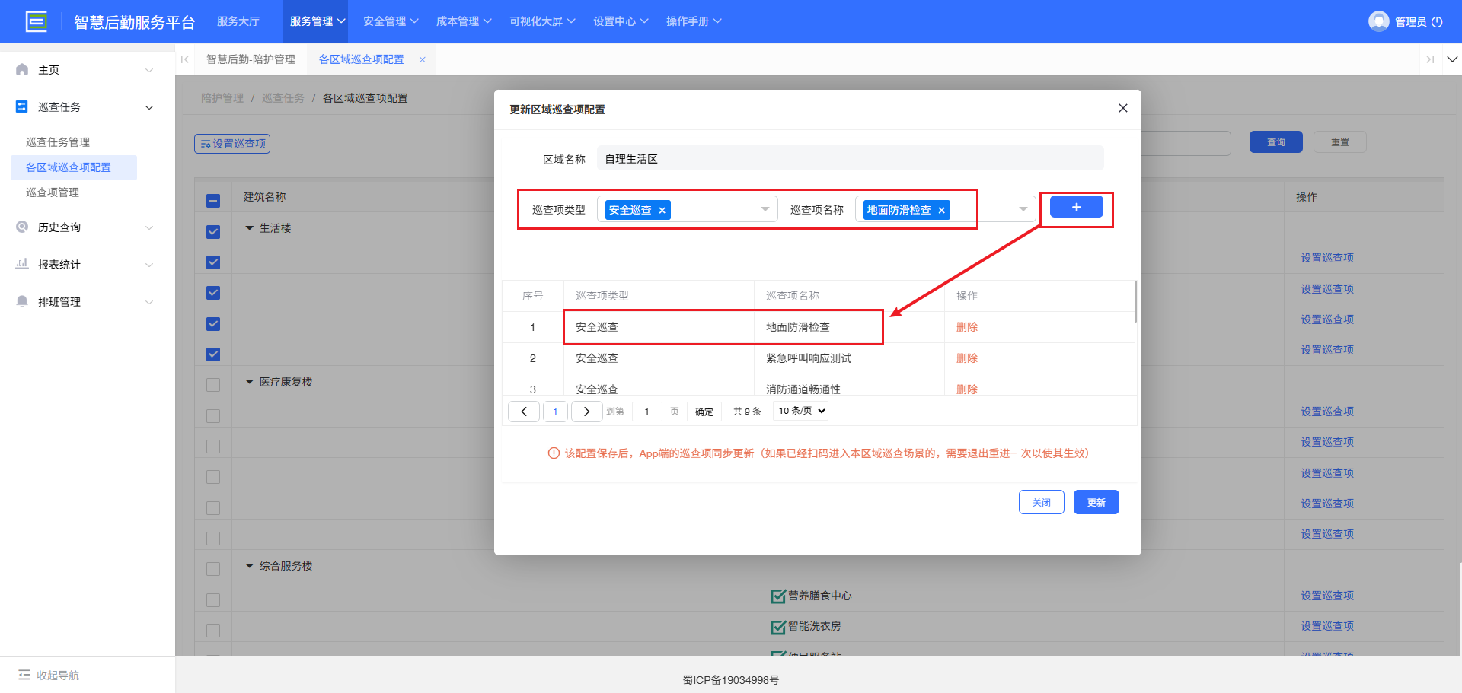This screenshot has width=1462, height=693.
Task: Click the pager page-number input
Action: click(646, 412)
